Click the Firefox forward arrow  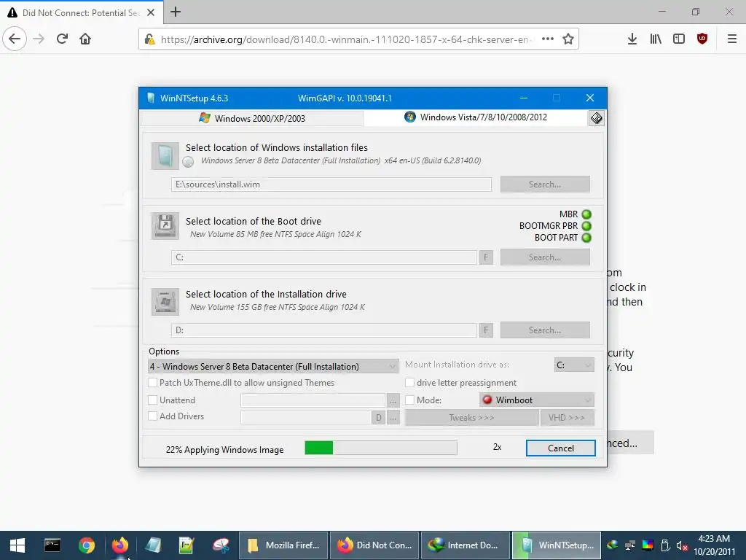39,39
